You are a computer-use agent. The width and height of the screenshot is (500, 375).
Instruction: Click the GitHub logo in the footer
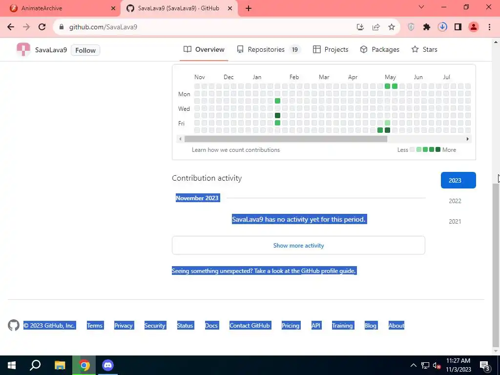pos(14,325)
